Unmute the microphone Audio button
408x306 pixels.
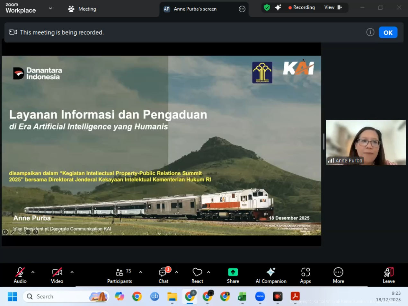pos(20,275)
